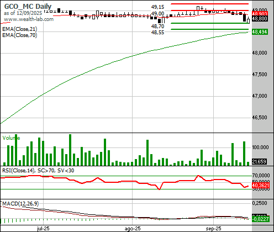Click the 48,55 support level label
This screenshot has width=274, height=232.
157,33
